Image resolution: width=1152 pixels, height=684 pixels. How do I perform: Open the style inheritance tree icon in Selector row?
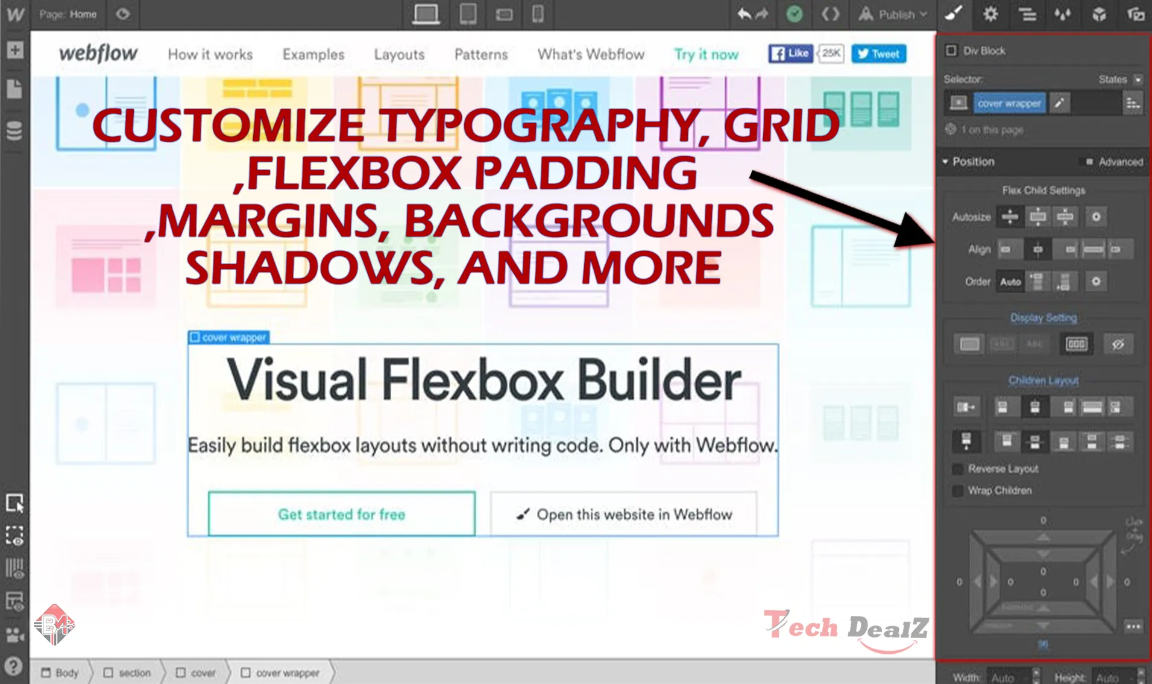(1133, 103)
